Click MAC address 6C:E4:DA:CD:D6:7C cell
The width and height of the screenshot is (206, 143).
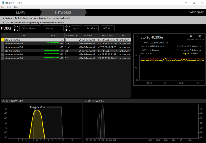pos(108,51)
